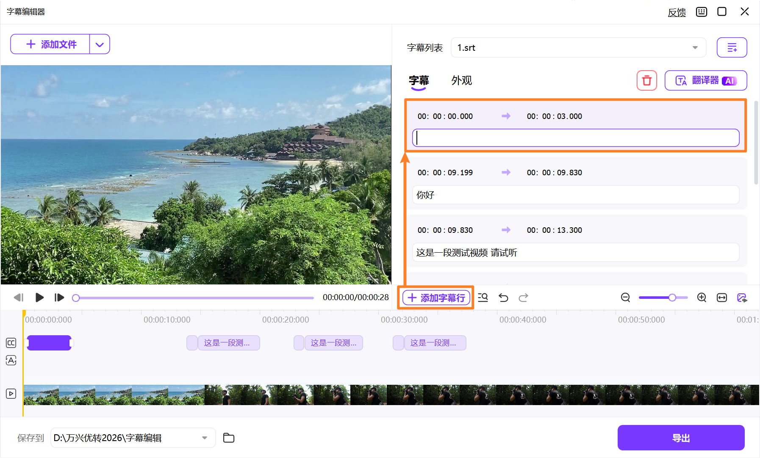Toggle the A style track
This screenshot has width=760, height=458.
(x=11, y=360)
